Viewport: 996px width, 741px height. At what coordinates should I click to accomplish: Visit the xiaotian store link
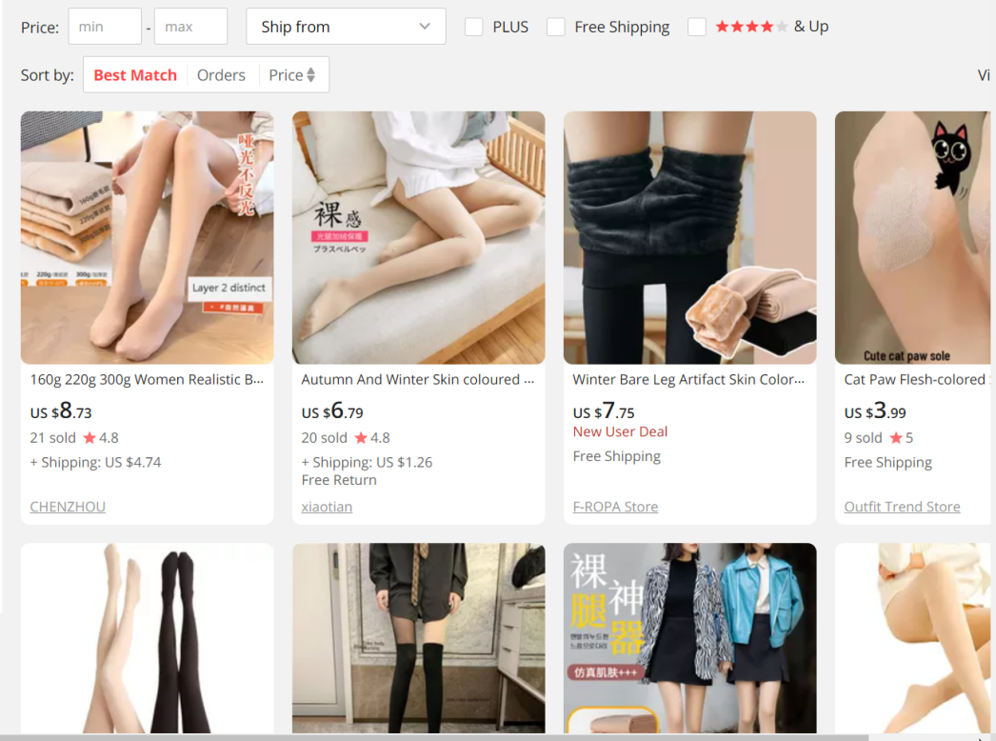[327, 507]
